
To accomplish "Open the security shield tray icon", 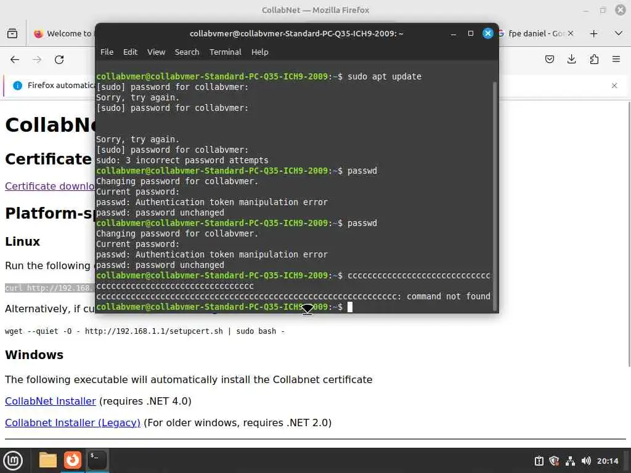I will click(554, 461).
